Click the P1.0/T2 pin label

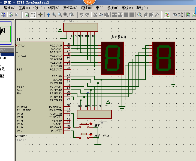point(22,107)
